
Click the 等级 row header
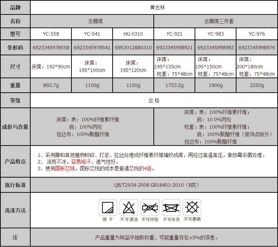tap(15, 100)
